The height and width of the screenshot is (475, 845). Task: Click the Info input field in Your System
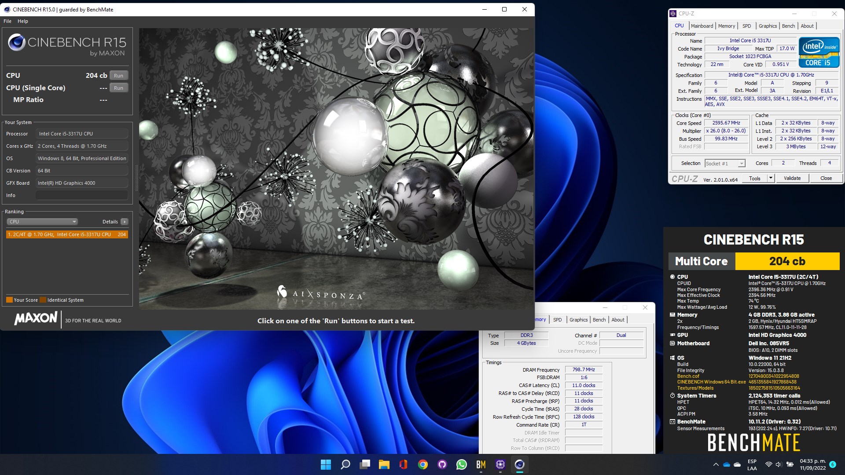82,195
